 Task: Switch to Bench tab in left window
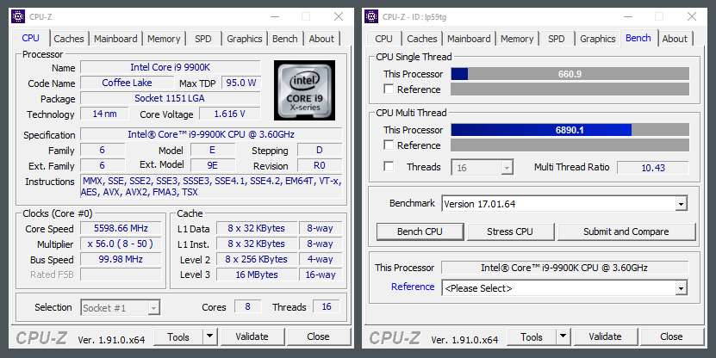click(285, 39)
